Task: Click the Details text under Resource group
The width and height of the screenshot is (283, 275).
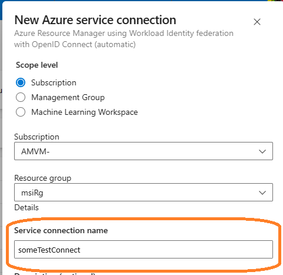Action: click(26, 207)
